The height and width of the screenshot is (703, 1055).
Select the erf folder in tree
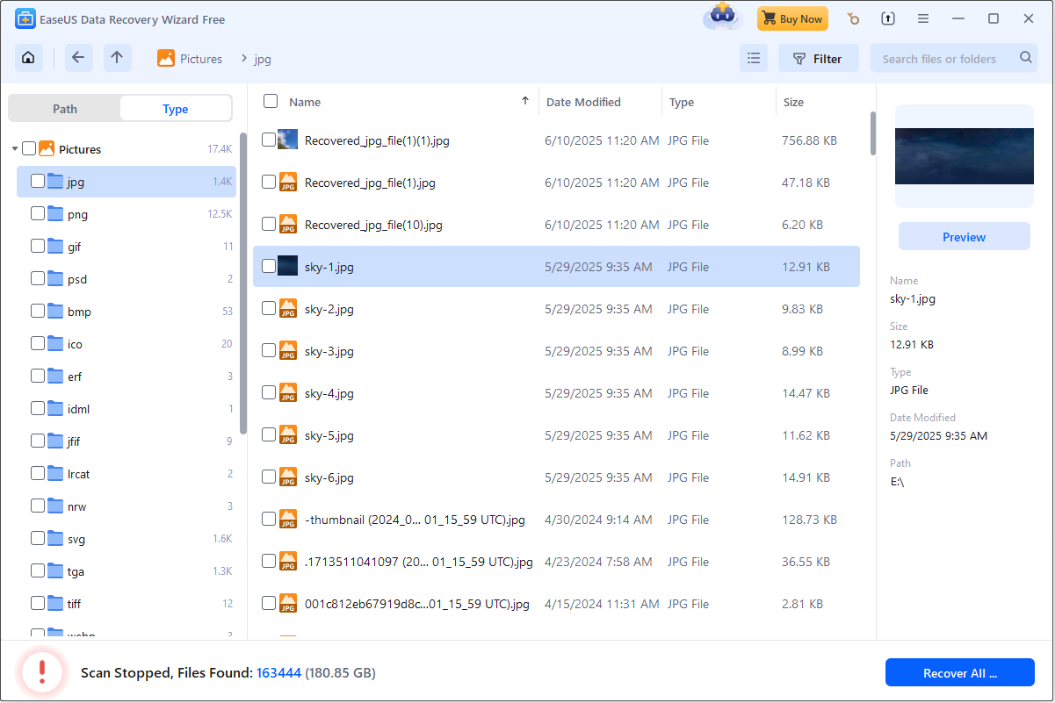pyautogui.click(x=126, y=377)
